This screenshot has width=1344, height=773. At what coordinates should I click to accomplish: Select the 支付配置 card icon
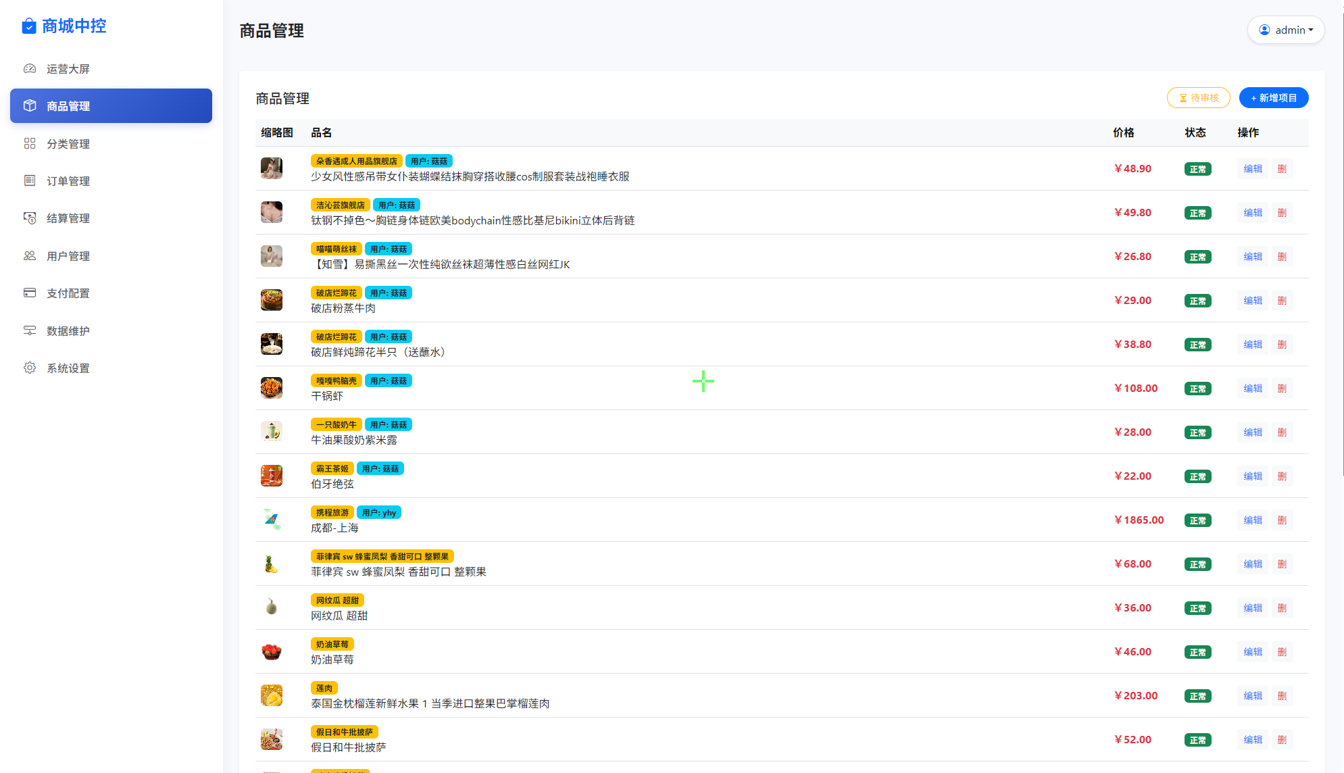(x=29, y=293)
